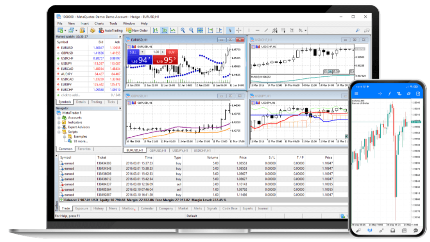Open the Mailbox tab in Toolbox
Viewport: 430px width, 242px height.
tap(128, 208)
